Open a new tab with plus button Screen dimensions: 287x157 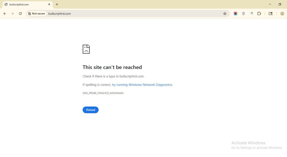pyautogui.click(x=57, y=4)
